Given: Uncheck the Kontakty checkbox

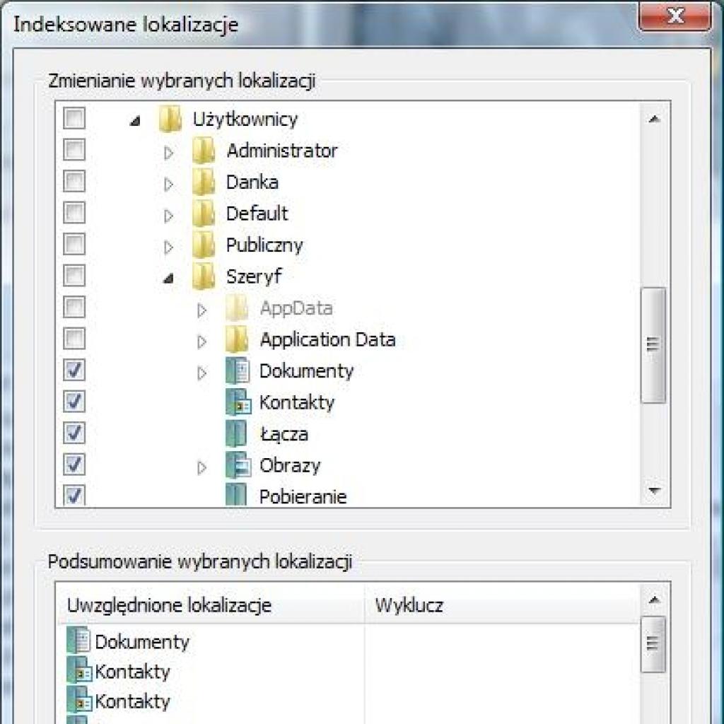Looking at the screenshot, I should tap(74, 402).
